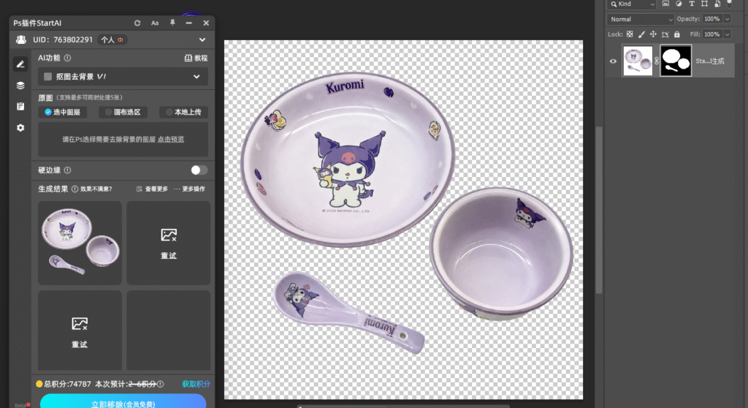This screenshot has width=748, height=408.
Task: Select the 选中图层 radio option
Action: 63,112
